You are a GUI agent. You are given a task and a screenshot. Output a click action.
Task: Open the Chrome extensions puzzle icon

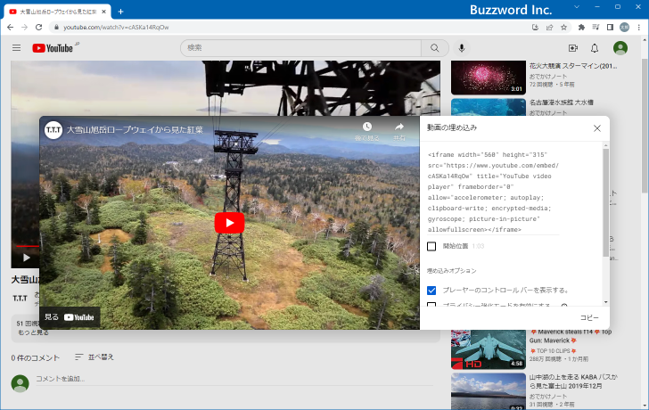pyautogui.click(x=581, y=28)
